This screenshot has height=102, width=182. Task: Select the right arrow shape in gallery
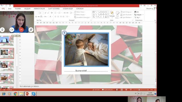tap(101, 14)
